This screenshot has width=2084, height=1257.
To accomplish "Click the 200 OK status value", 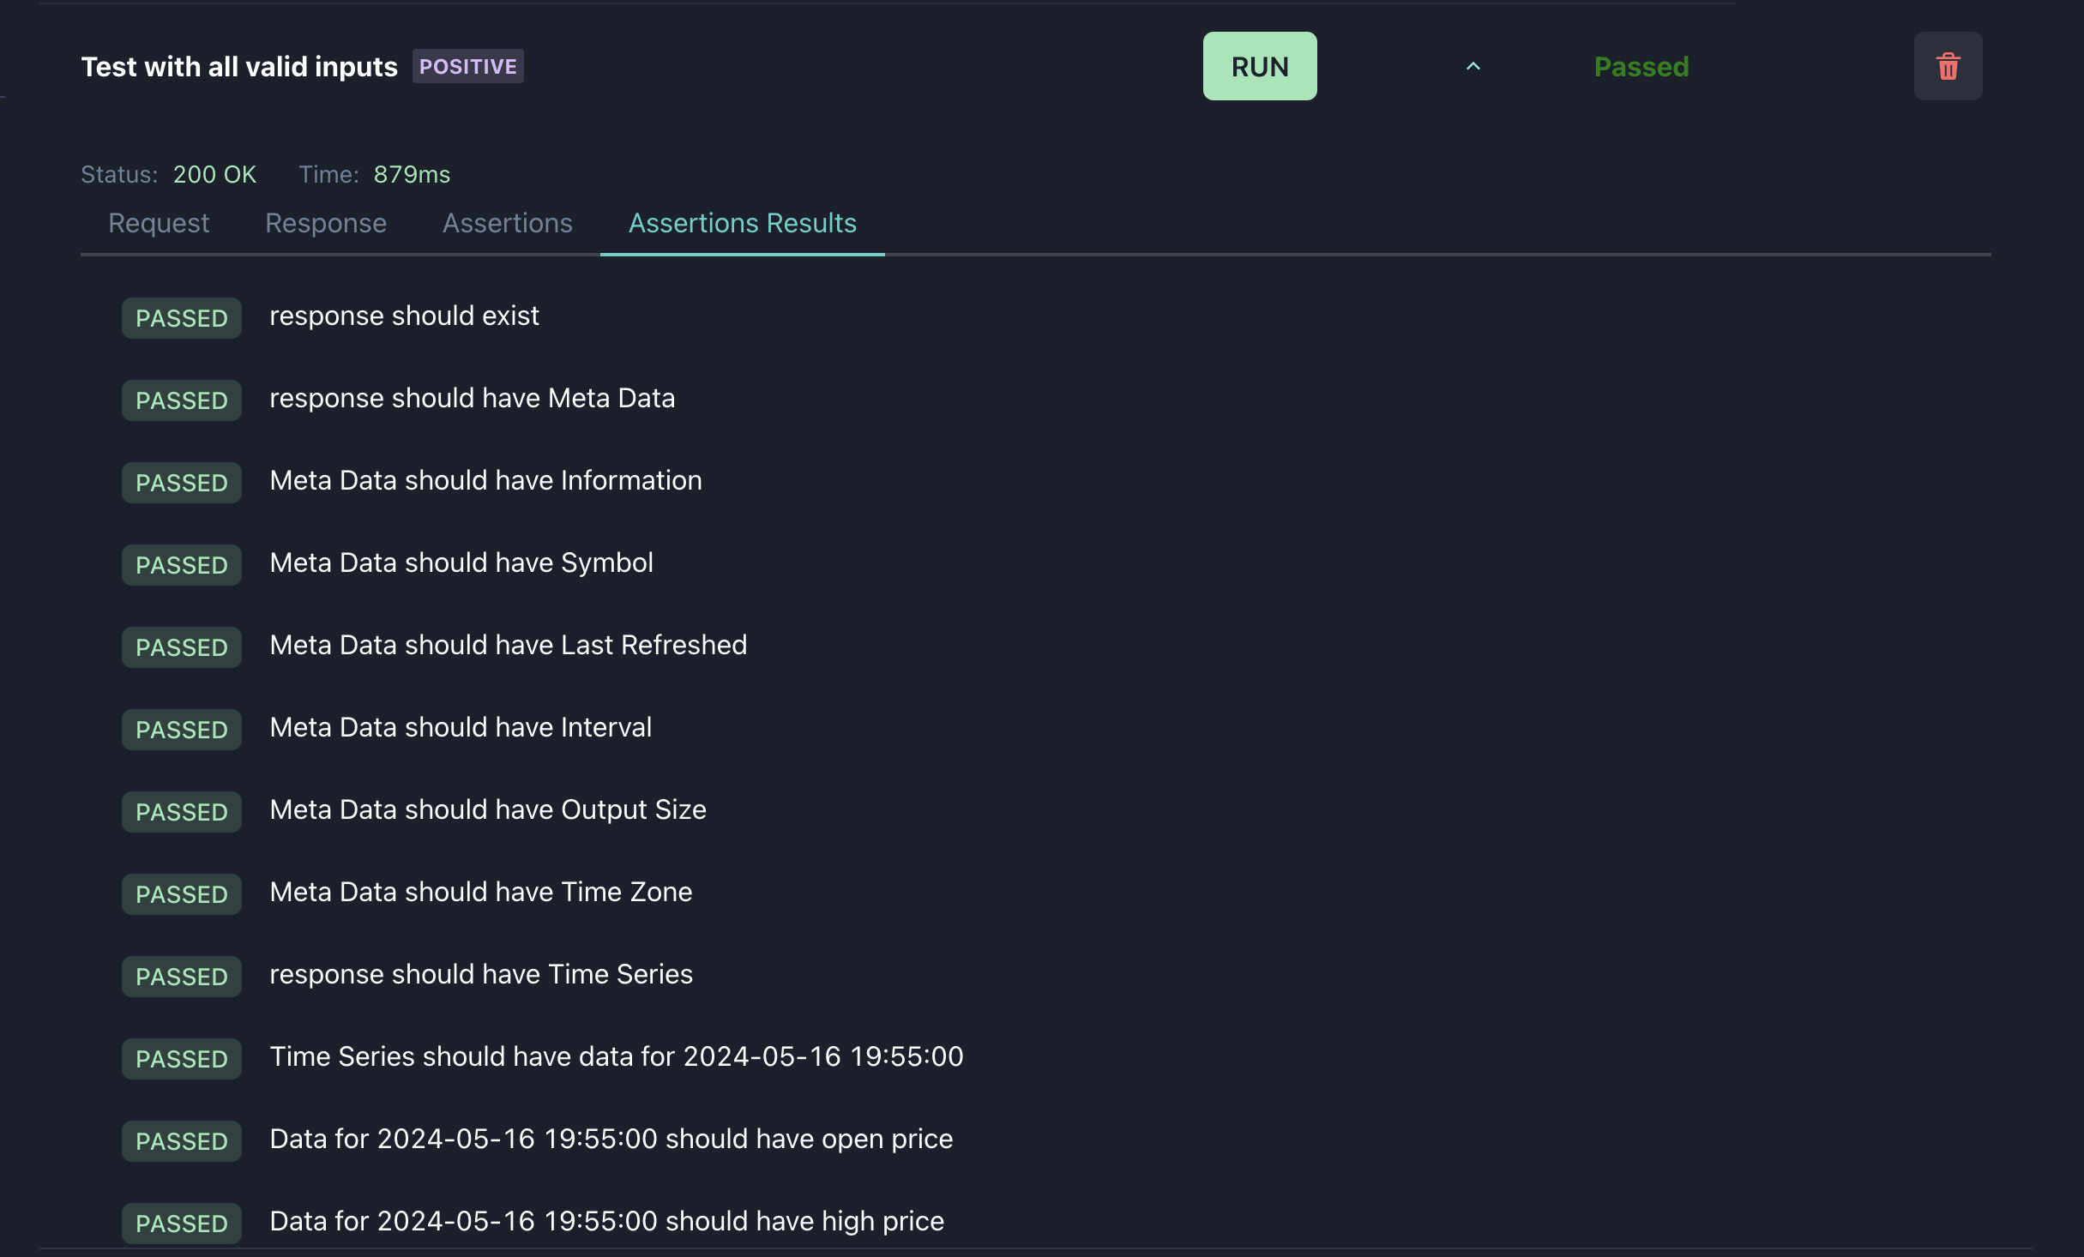I will [x=214, y=174].
